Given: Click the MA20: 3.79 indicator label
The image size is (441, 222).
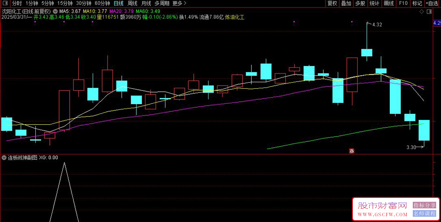Looking at the screenshot, I should (x=121, y=11).
